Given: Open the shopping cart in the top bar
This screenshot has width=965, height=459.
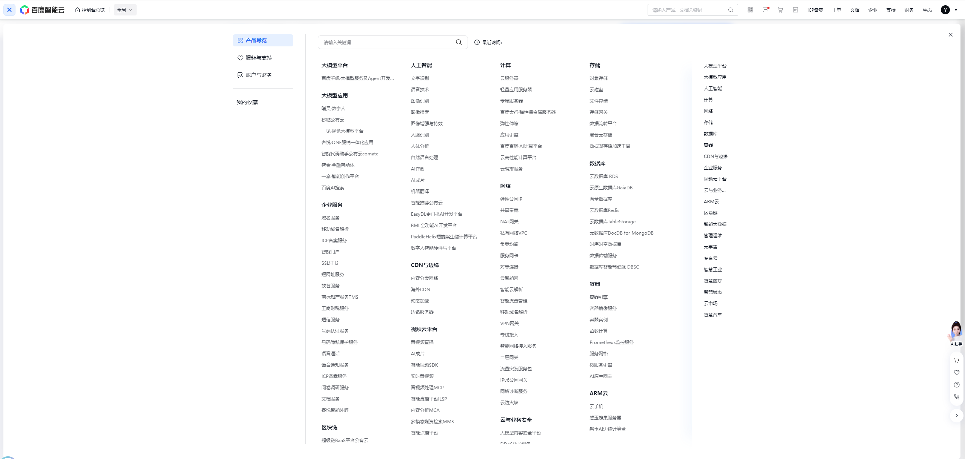Looking at the screenshot, I should tap(780, 10).
